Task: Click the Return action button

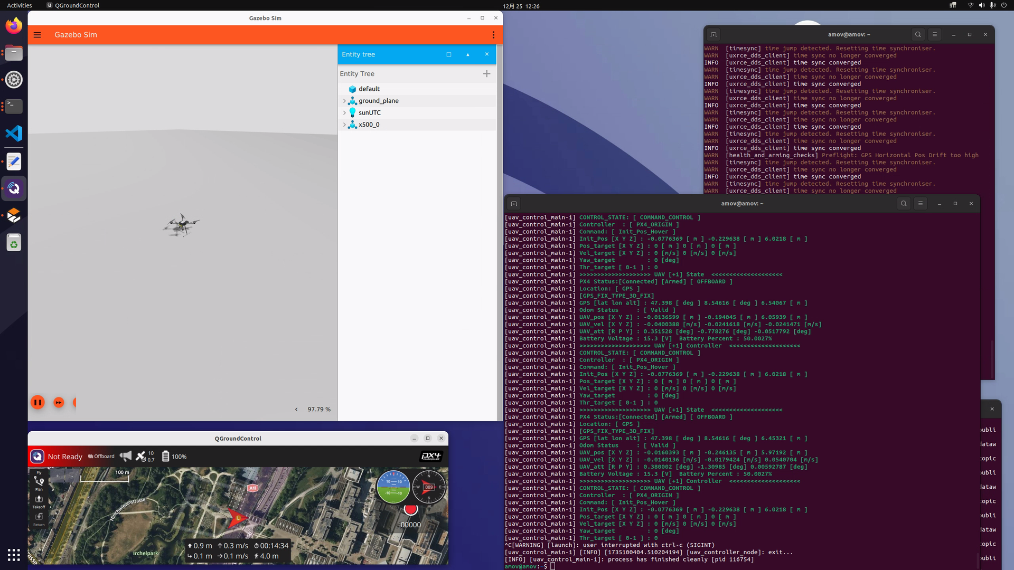Action: (x=39, y=519)
